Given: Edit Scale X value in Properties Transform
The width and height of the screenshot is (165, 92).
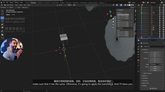Looking at the screenshot, I should coord(155,67).
